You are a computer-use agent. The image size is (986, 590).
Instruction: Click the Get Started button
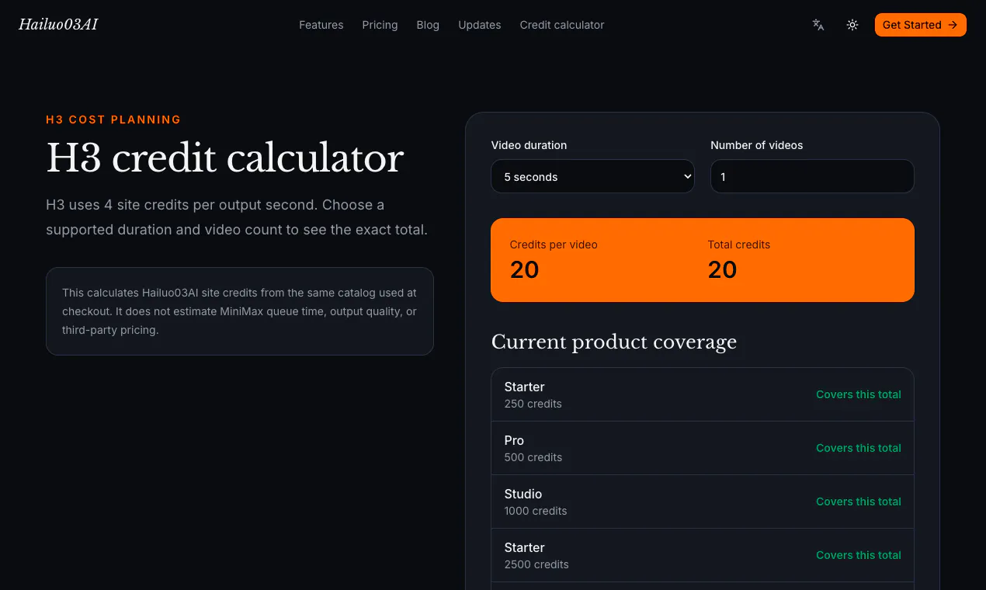point(920,25)
